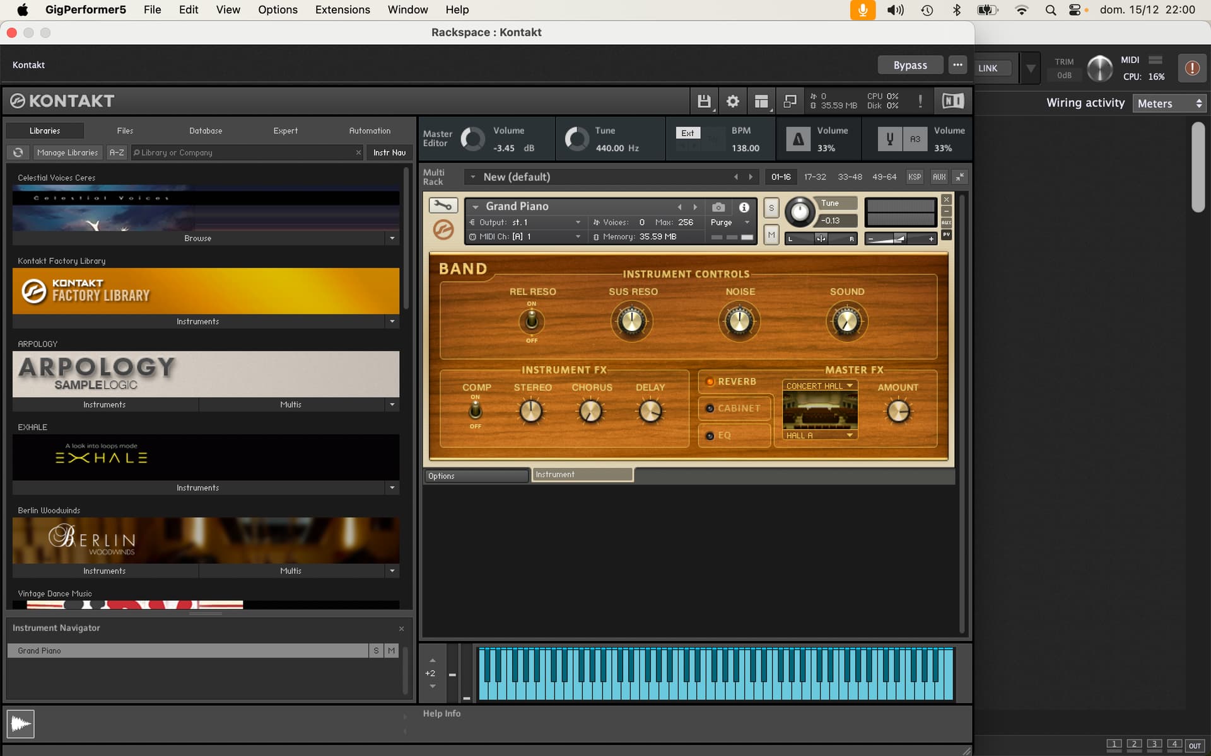Click the refresh libraries icon

point(18,152)
